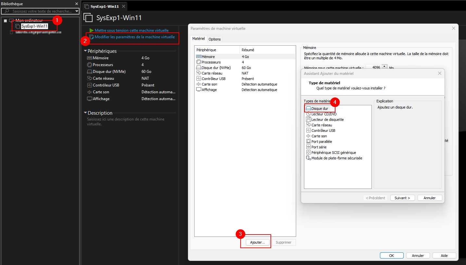This screenshot has height=265, width=466.
Task: Click the Affichage monitor icon in settings dialog
Action: tap(199, 90)
